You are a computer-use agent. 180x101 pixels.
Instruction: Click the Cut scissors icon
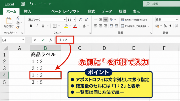(x=17, y=18)
